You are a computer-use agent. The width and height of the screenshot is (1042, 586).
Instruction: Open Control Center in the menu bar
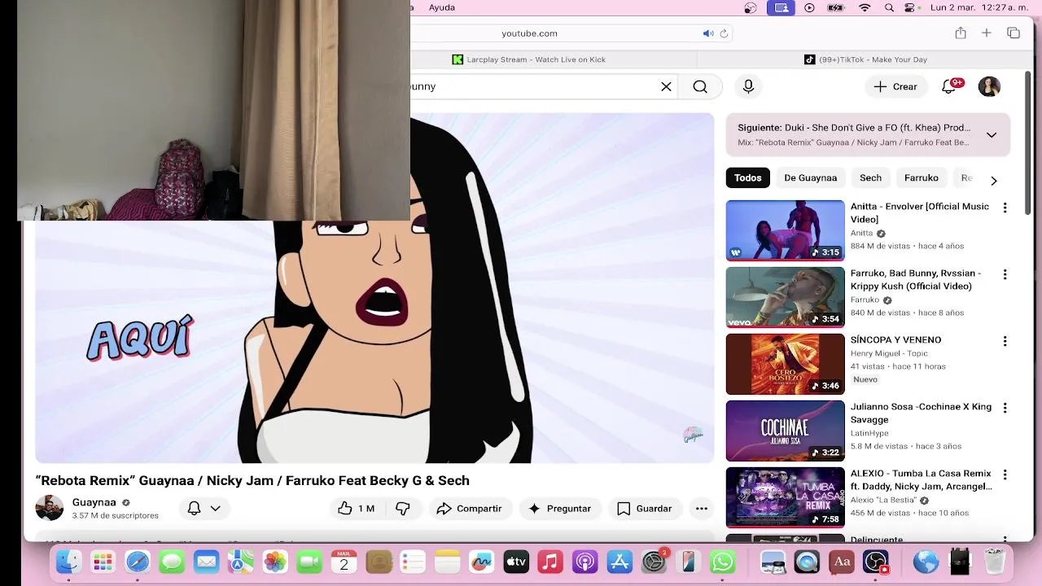coord(911,7)
